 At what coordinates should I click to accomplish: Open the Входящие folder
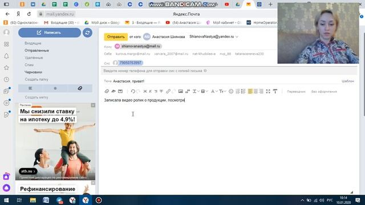pos(33,43)
